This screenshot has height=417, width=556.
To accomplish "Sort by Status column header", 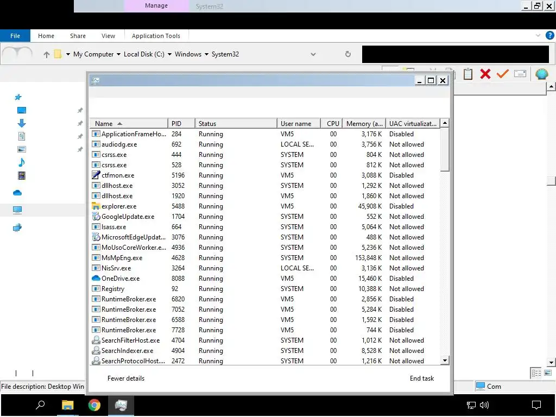I will (x=236, y=123).
